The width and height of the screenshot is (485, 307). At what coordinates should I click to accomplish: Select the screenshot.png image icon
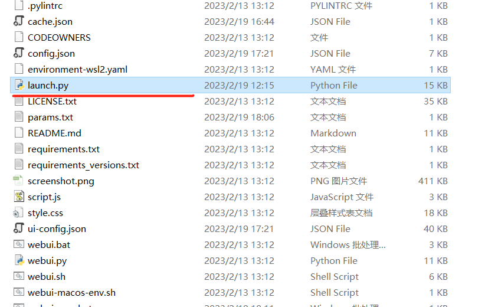pyautogui.click(x=18, y=181)
